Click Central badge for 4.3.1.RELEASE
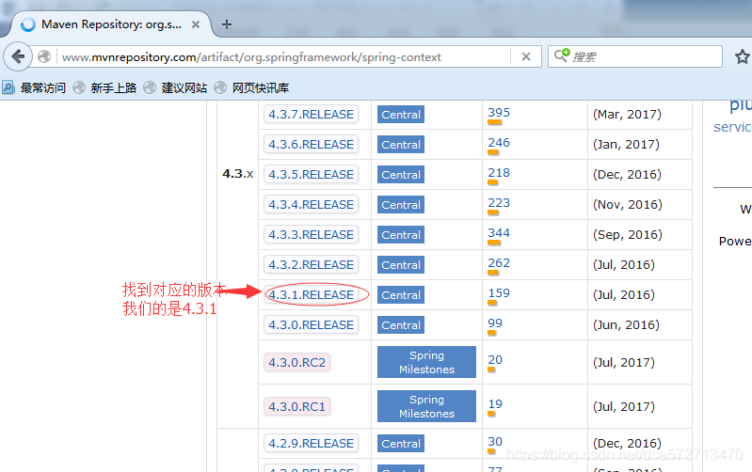The image size is (752, 472). (401, 295)
